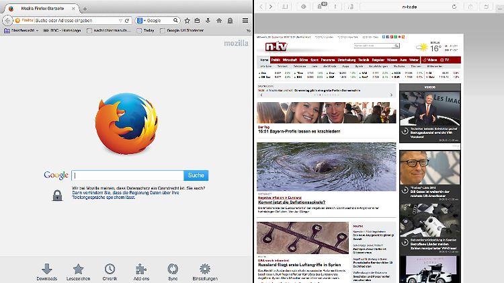
Task: Open a new tab with plus button
Action: pos(85,9)
